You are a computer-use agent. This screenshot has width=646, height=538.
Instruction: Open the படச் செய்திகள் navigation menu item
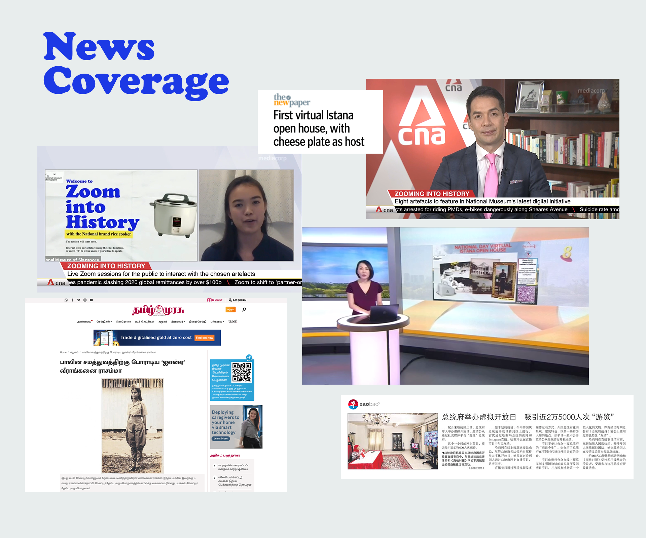click(145, 322)
